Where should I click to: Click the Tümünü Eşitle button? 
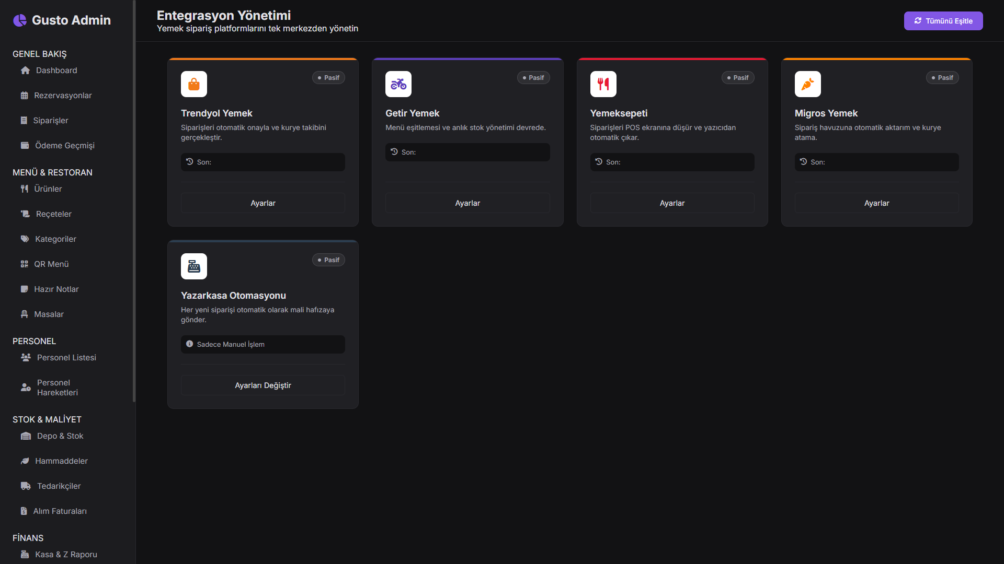[943, 21]
